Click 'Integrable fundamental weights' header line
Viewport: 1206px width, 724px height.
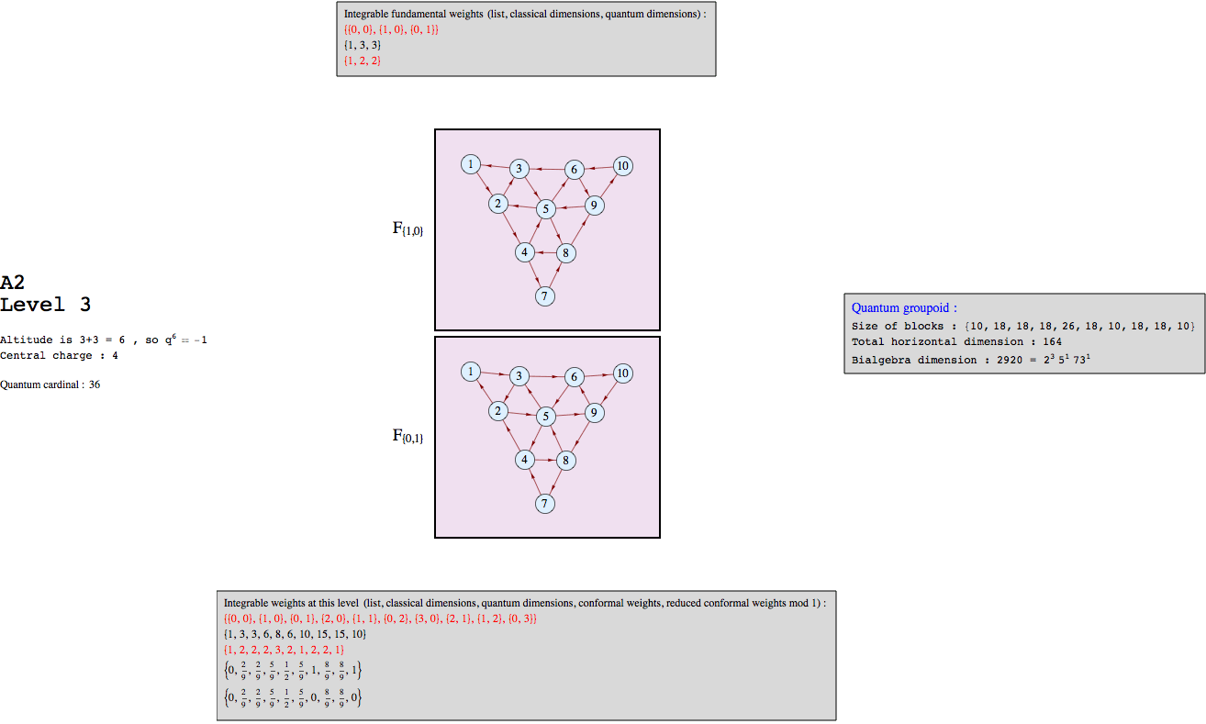coord(525,15)
